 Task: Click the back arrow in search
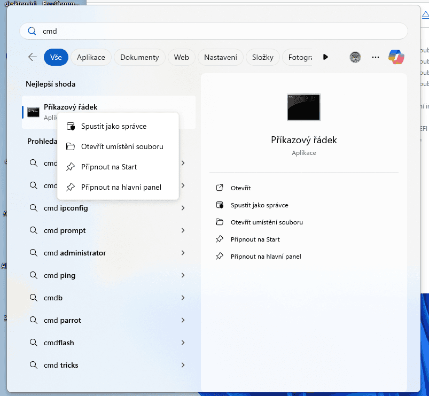(x=32, y=57)
